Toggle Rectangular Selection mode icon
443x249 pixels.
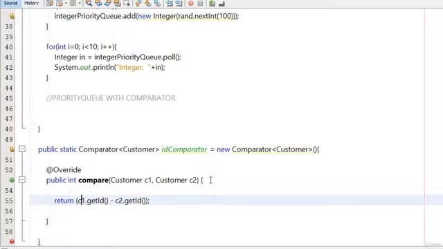(127, 3)
